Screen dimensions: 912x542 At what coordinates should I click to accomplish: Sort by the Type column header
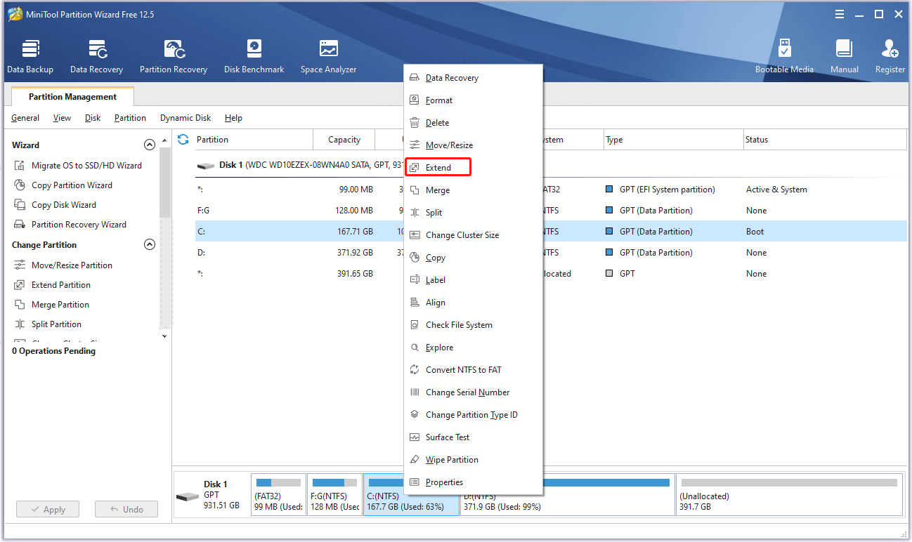pos(673,140)
